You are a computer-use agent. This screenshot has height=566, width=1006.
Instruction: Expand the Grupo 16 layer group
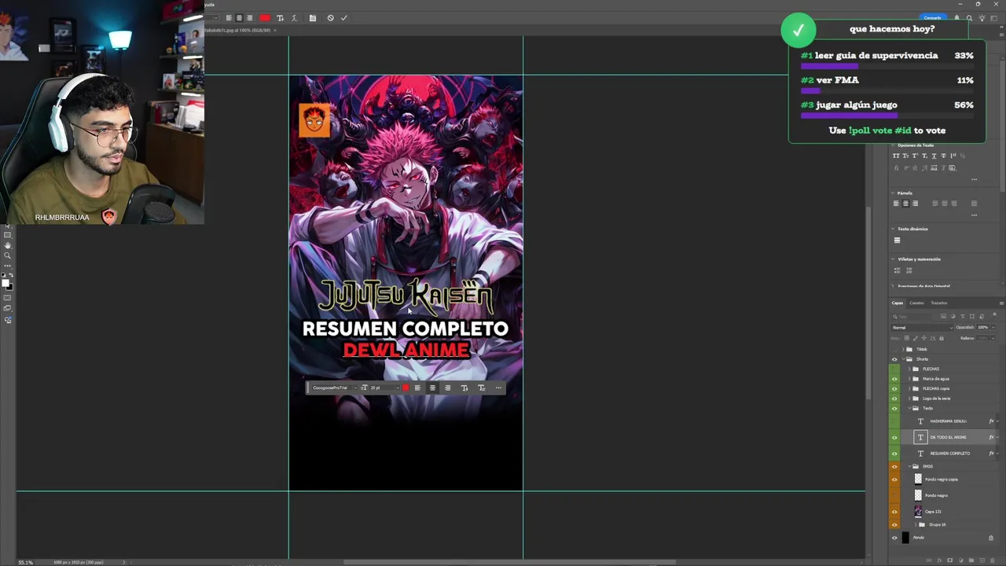pos(916,524)
